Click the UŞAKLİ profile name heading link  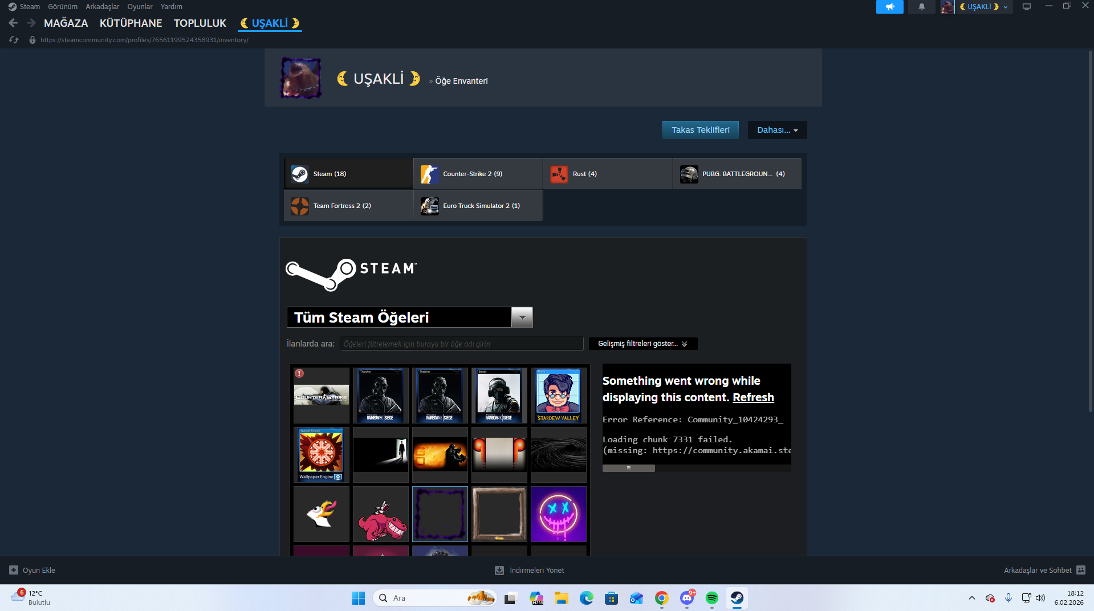pos(379,79)
